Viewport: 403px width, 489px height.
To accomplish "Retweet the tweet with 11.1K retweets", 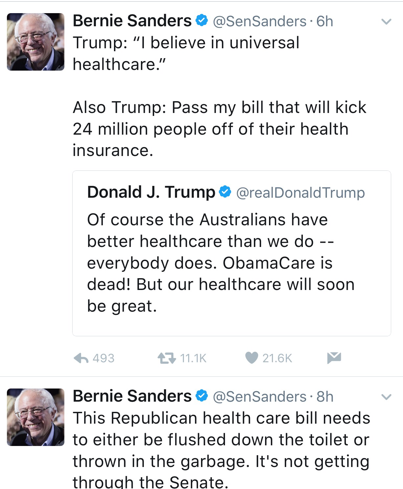I will click(x=167, y=358).
